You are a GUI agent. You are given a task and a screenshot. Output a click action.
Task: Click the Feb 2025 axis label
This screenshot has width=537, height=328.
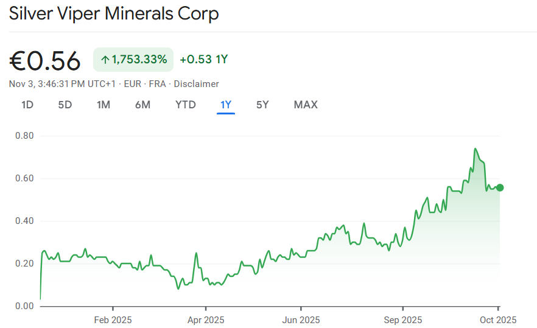pos(113,319)
